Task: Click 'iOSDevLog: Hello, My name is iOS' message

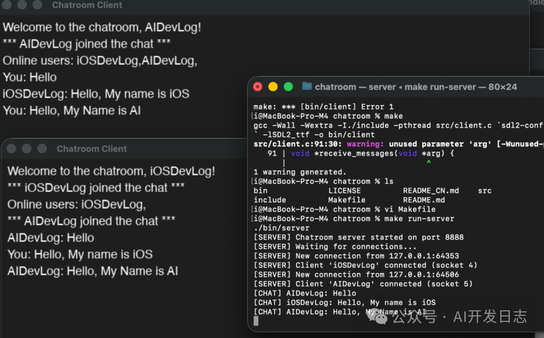Action: click(x=96, y=94)
